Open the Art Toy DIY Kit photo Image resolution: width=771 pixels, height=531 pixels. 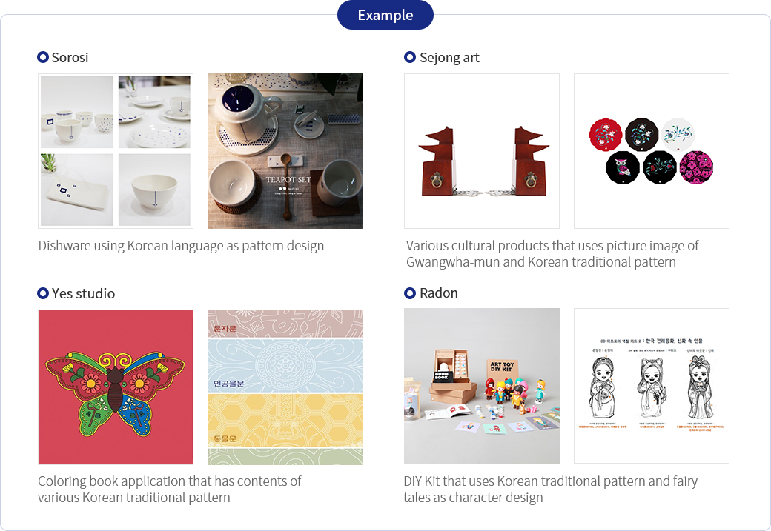coord(482,386)
